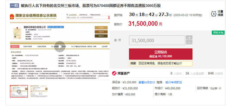Open the 查看如何支付 link
Image resolution: width=226 pixels, height=106 pixels.
[147, 82]
